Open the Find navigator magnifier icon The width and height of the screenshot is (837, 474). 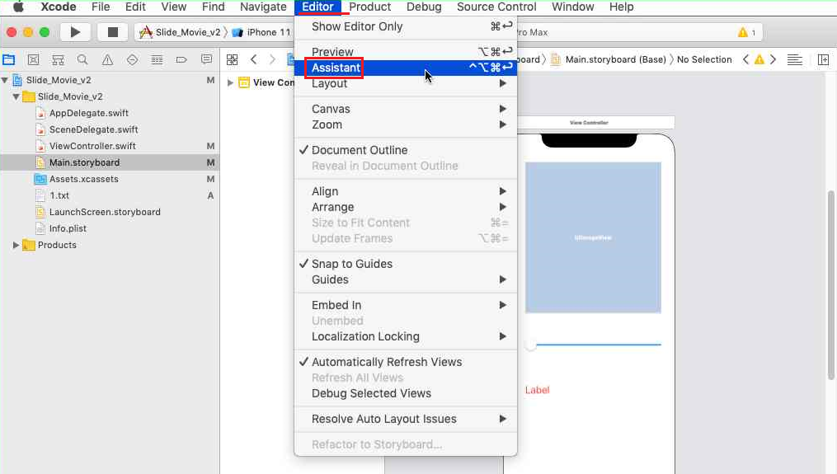tap(82, 59)
